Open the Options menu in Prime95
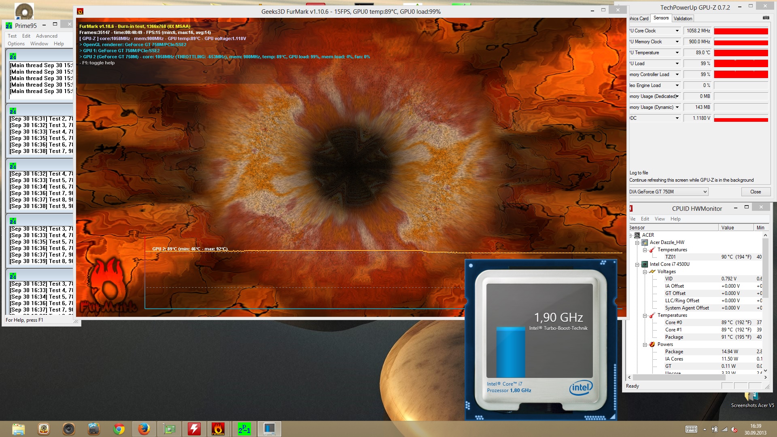This screenshot has width=777, height=437. pyautogui.click(x=16, y=44)
